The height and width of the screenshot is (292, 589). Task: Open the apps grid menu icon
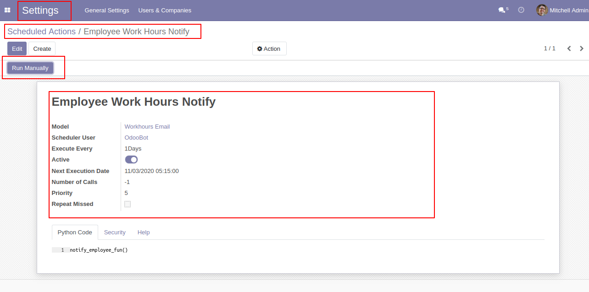7,10
